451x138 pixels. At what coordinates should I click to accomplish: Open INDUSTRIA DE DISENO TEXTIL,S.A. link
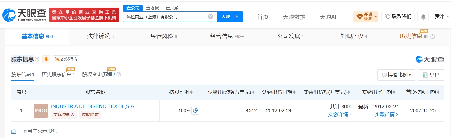click(93, 106)
